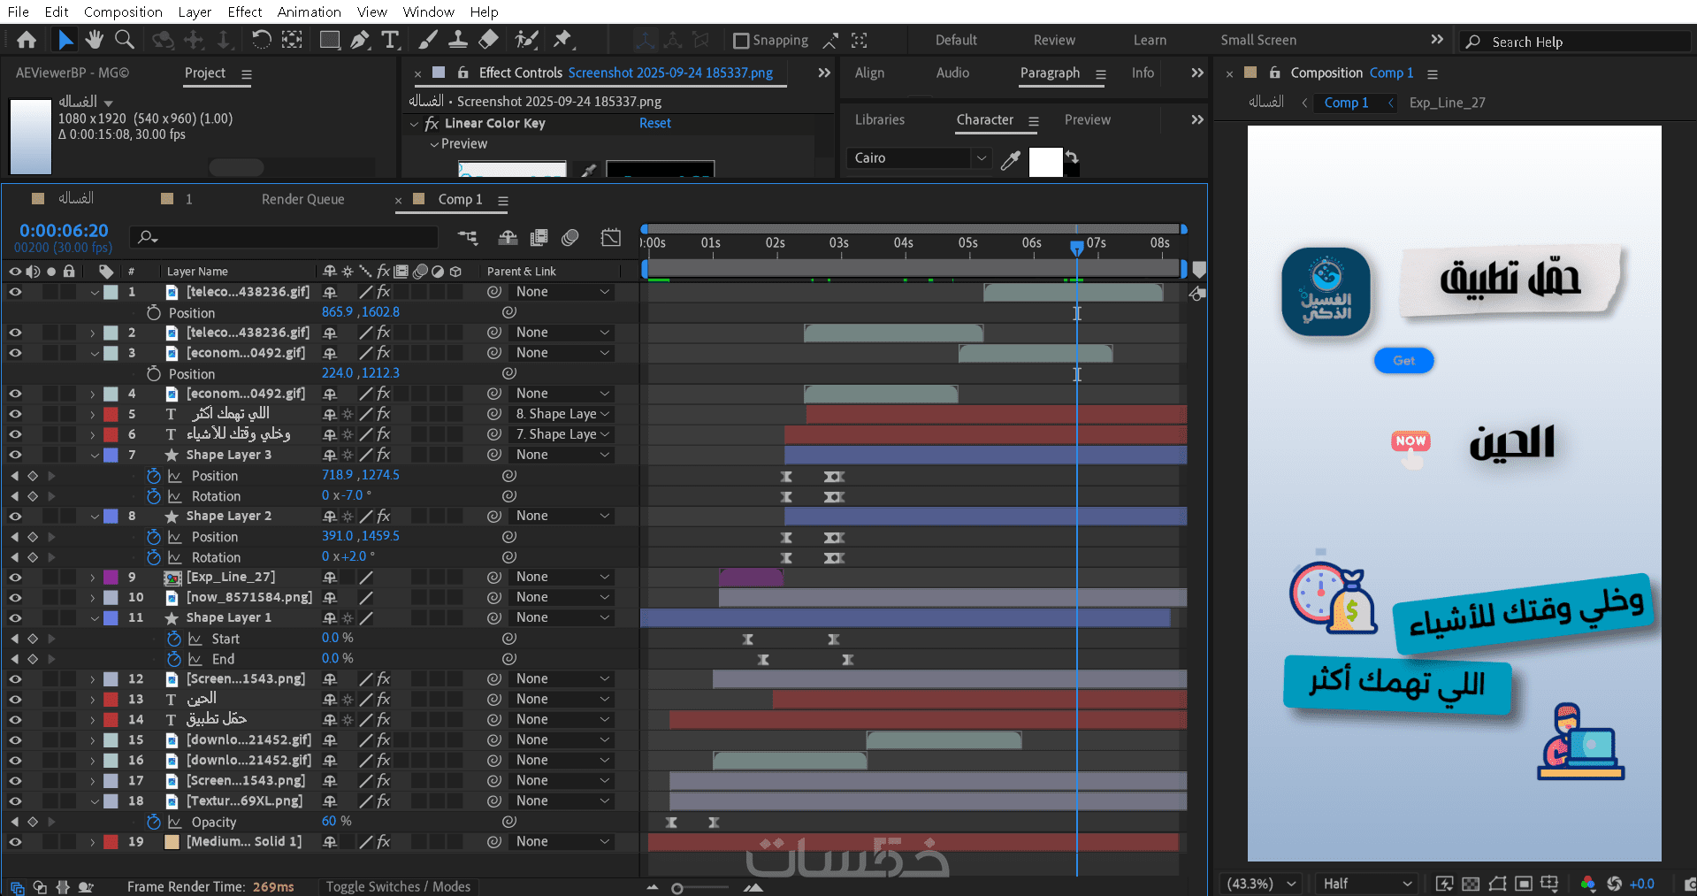Click the swap fill and stroke arrow icon
This screenshot has width=1697, height=896.
click(1071, 157)
